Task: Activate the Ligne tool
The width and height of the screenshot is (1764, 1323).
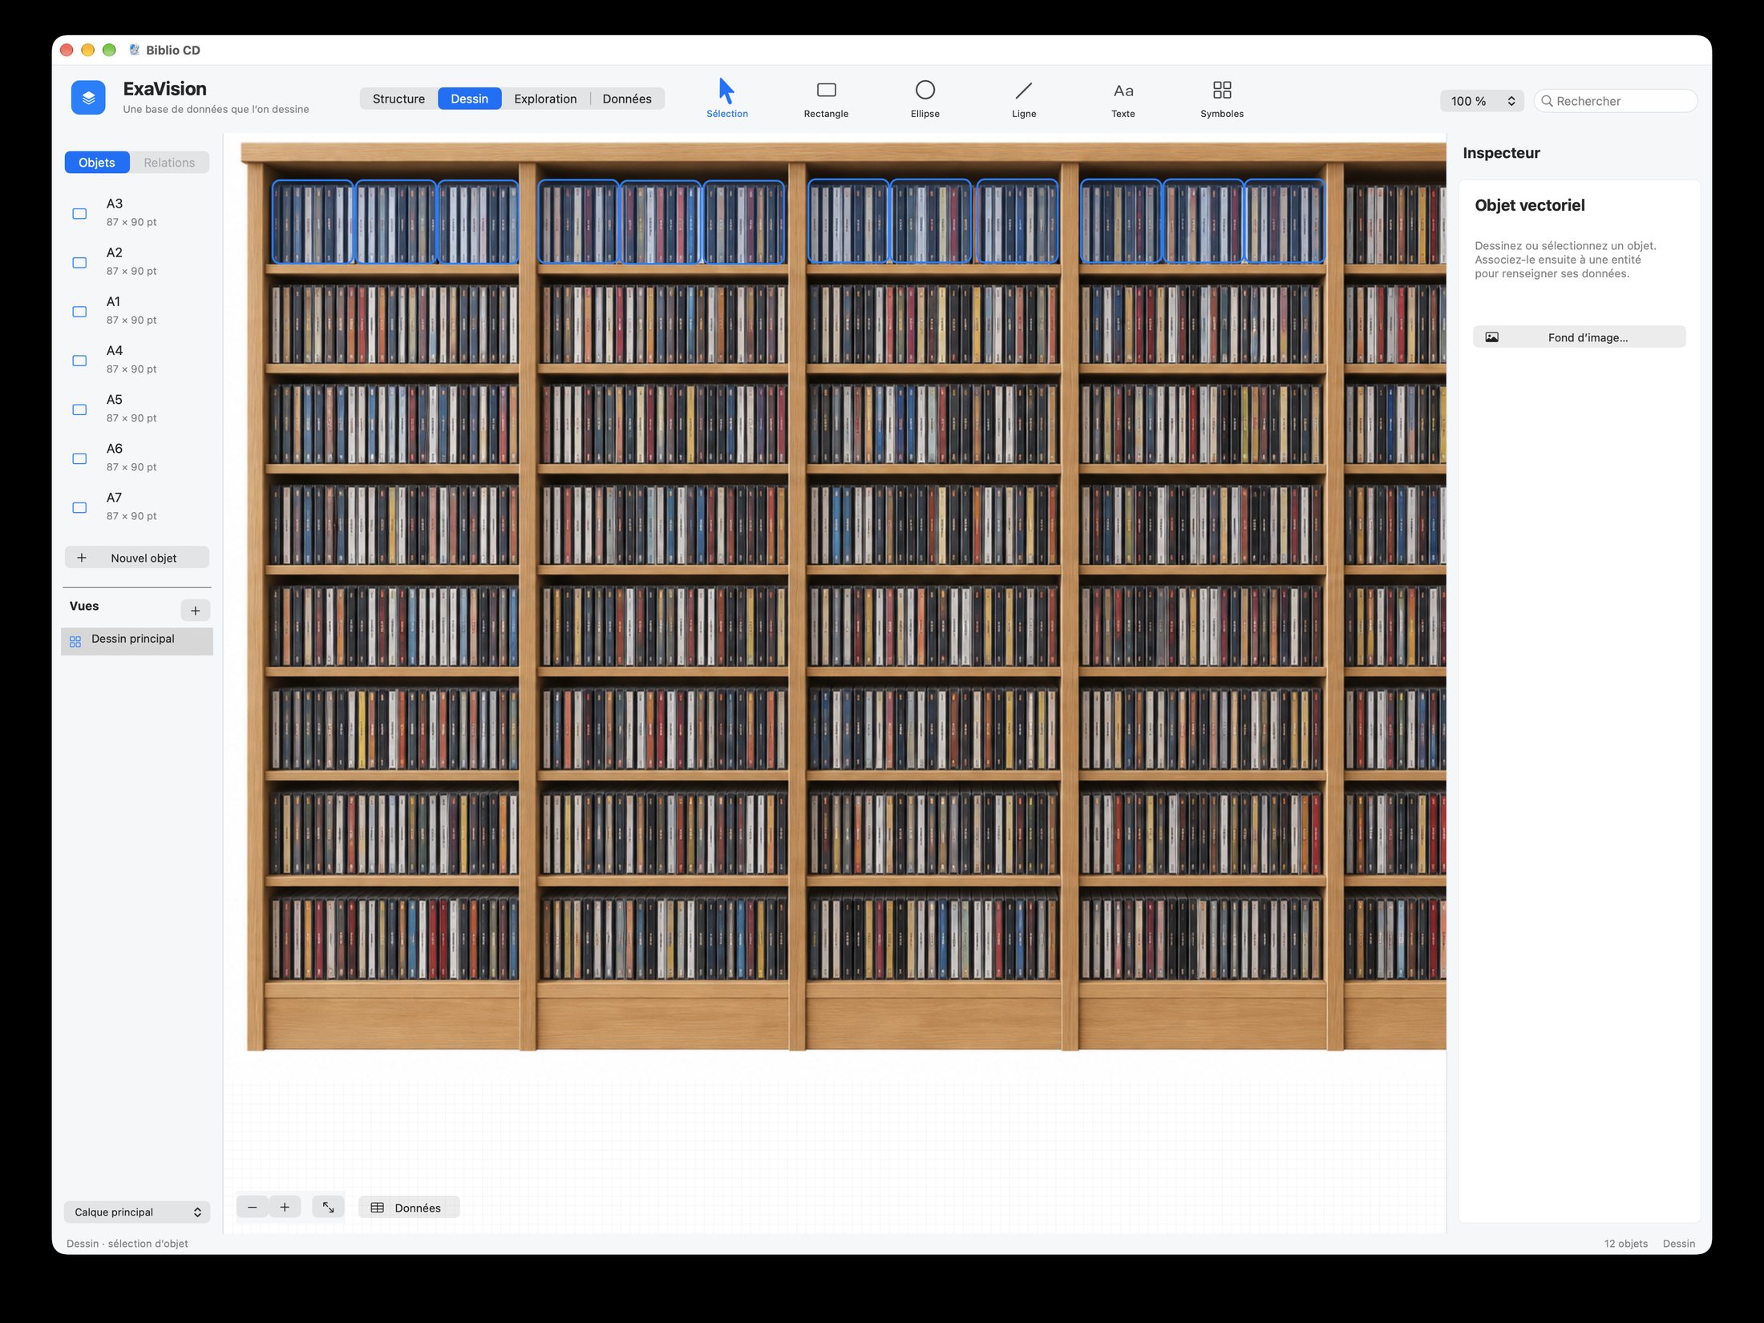Action: (x=1024, y=99)
